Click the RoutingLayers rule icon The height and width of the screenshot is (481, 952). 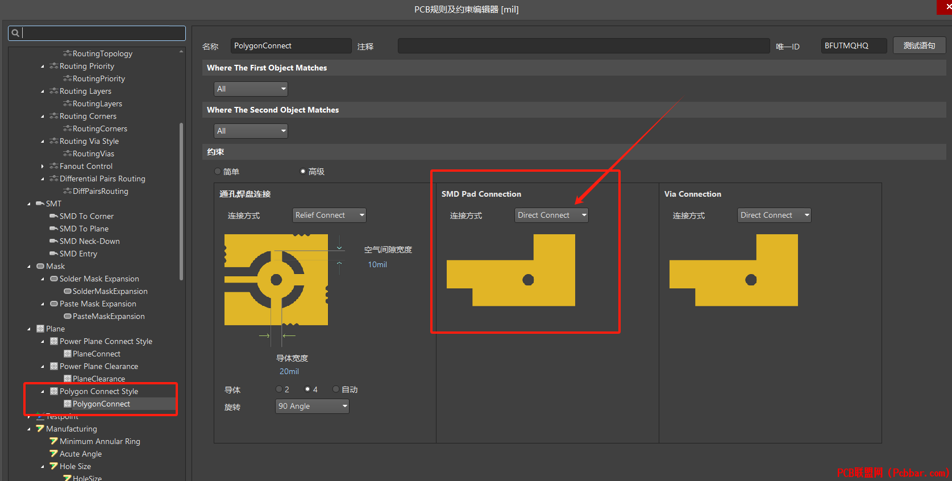(x=67, y=103)
